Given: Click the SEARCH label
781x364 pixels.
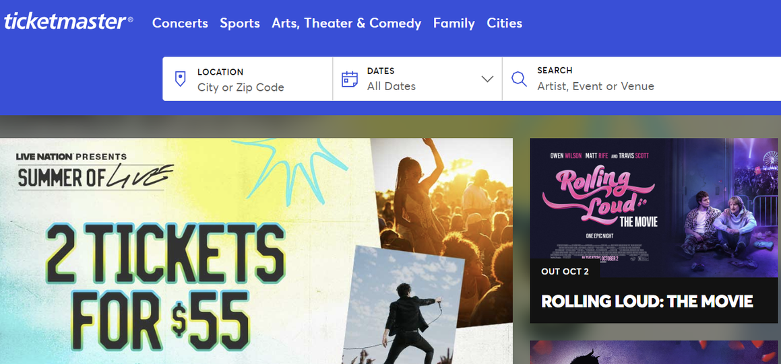Looking at the screenshot, I should pyautogui.click(x=555, y=70).
